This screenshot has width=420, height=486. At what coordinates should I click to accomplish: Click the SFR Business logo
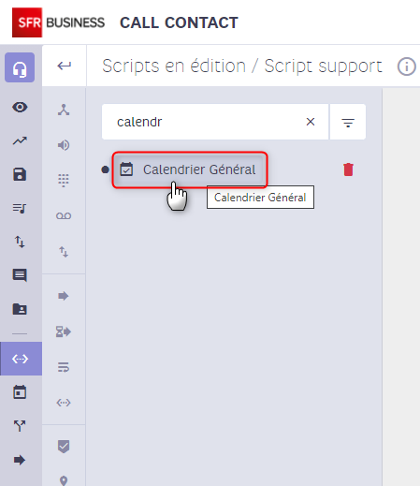tap(58, 22)
